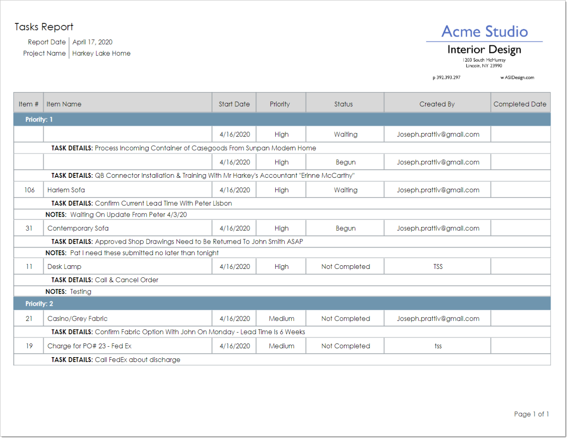Click Medium priority in Charge for PO# row
Image resolution: width=568 pixels, height=439 pixels.
[x=281, y=346]
